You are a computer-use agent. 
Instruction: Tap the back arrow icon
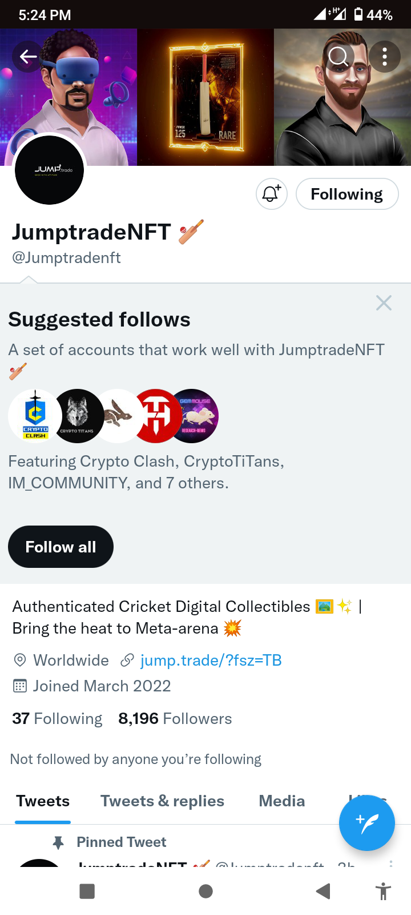pos(28,56)
